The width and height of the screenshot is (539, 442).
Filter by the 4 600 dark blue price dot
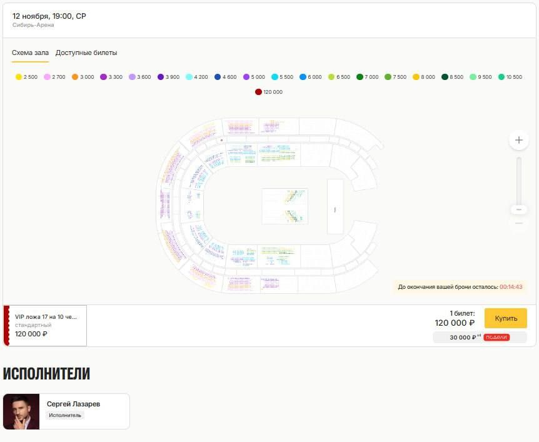pos(218,77)
